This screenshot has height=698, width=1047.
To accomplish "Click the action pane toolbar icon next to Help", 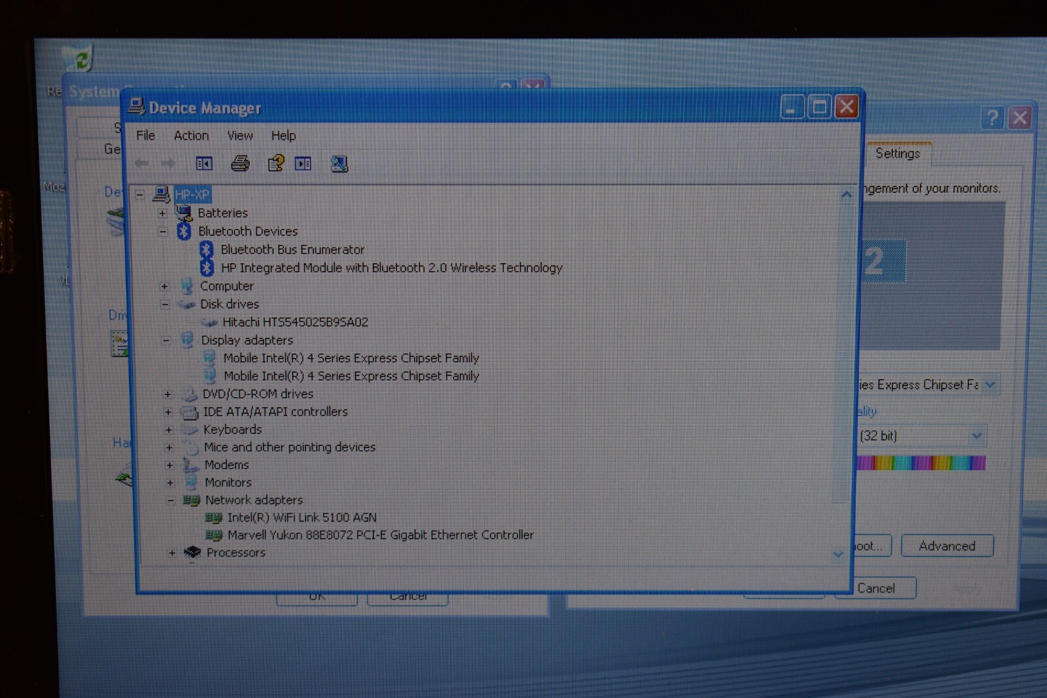I will [303, 164].
